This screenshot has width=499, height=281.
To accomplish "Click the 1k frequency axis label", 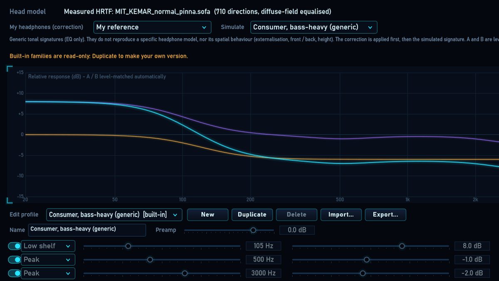I will pos(408,199).
